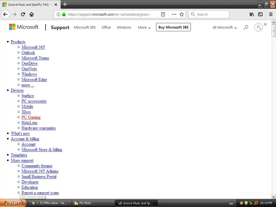Click in the URL address field
The height and width of the screenshot is (207, 276).
coord(109,14)
